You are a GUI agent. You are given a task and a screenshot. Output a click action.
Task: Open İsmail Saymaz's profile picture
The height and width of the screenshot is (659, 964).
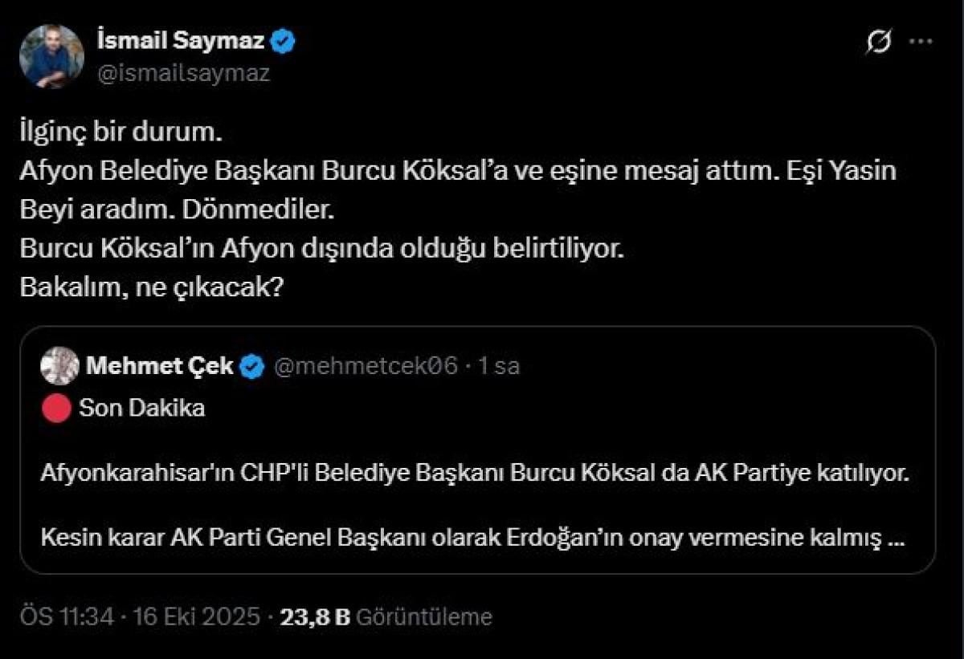pos(52,56)
